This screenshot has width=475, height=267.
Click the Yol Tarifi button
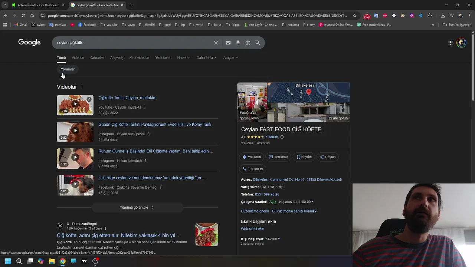click(x=252, y=157)
